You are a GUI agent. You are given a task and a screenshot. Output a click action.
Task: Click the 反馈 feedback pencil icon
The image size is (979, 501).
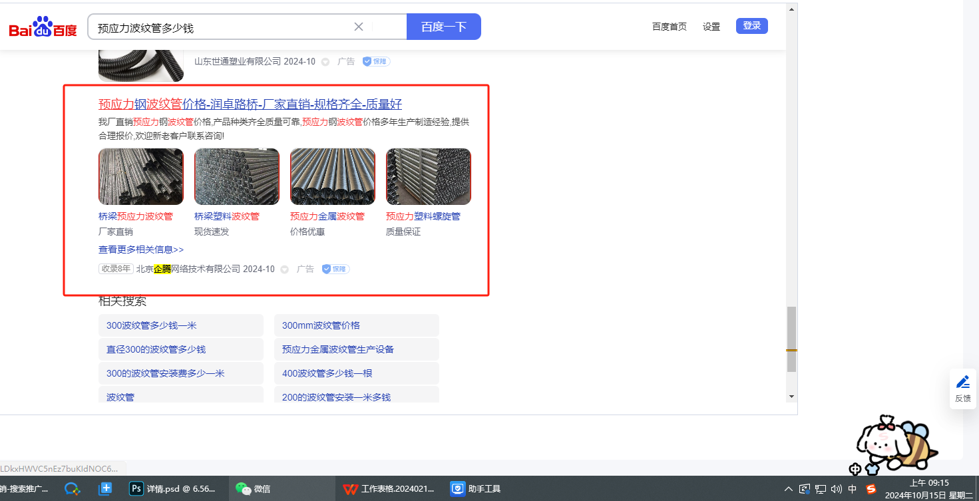click(x=962, y=382)
